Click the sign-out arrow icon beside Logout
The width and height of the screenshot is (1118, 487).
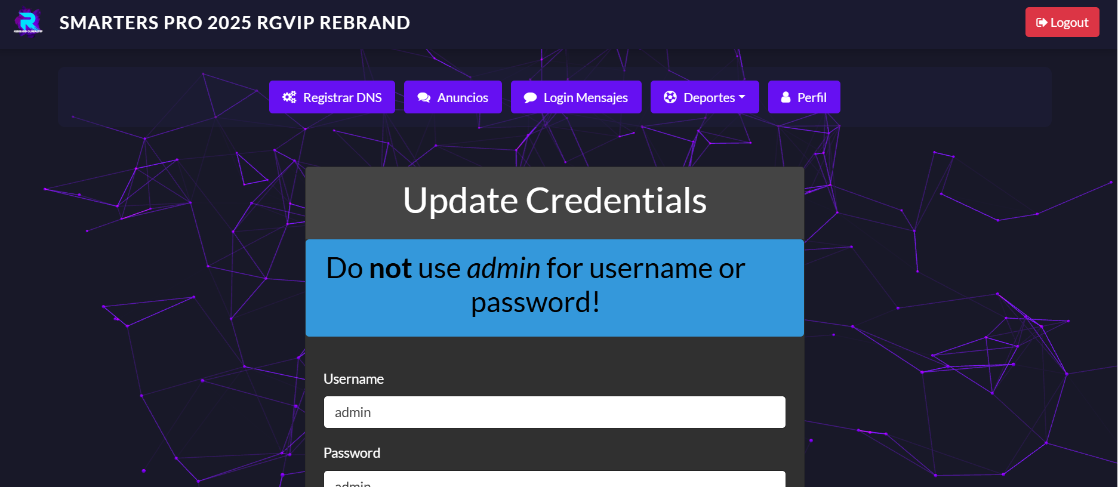point(1042,23)
